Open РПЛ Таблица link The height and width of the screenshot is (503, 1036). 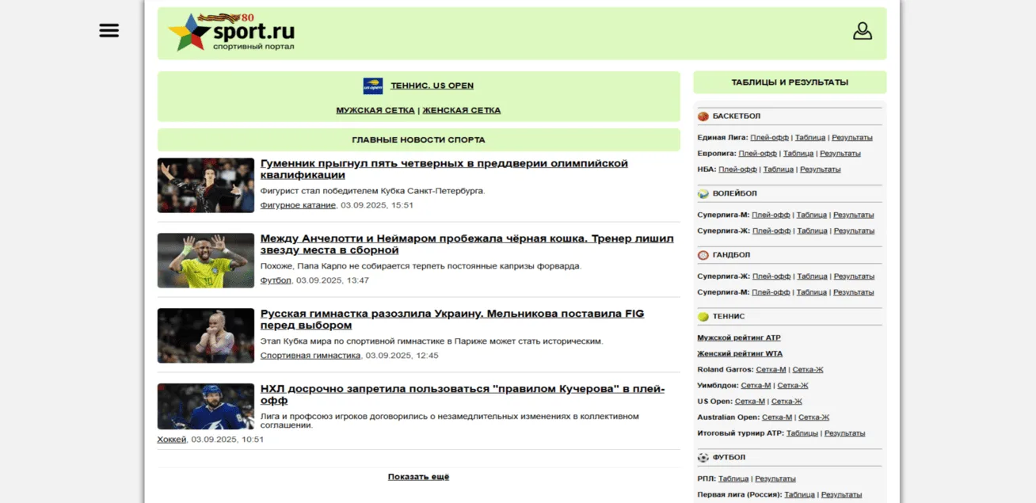733,479
